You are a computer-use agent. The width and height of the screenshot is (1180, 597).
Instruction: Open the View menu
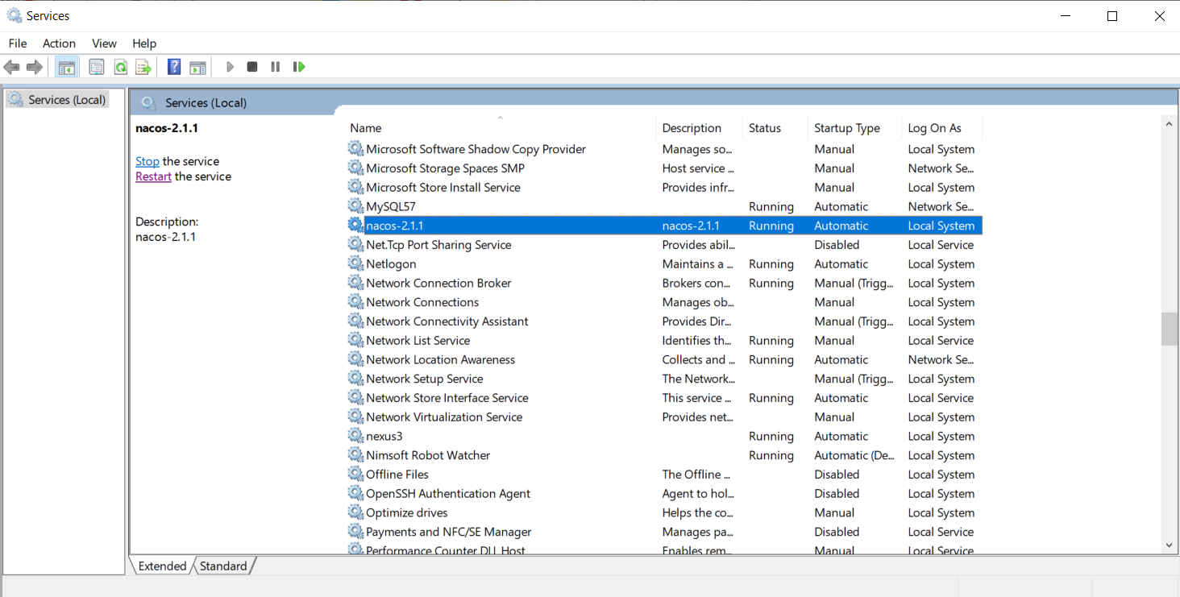[x=104, y=44]
